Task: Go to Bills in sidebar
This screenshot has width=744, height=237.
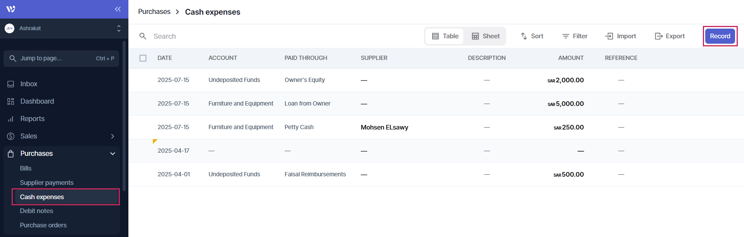Action: click(x=26, y=168)
